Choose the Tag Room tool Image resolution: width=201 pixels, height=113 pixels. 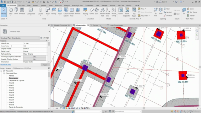coord(134,12)
